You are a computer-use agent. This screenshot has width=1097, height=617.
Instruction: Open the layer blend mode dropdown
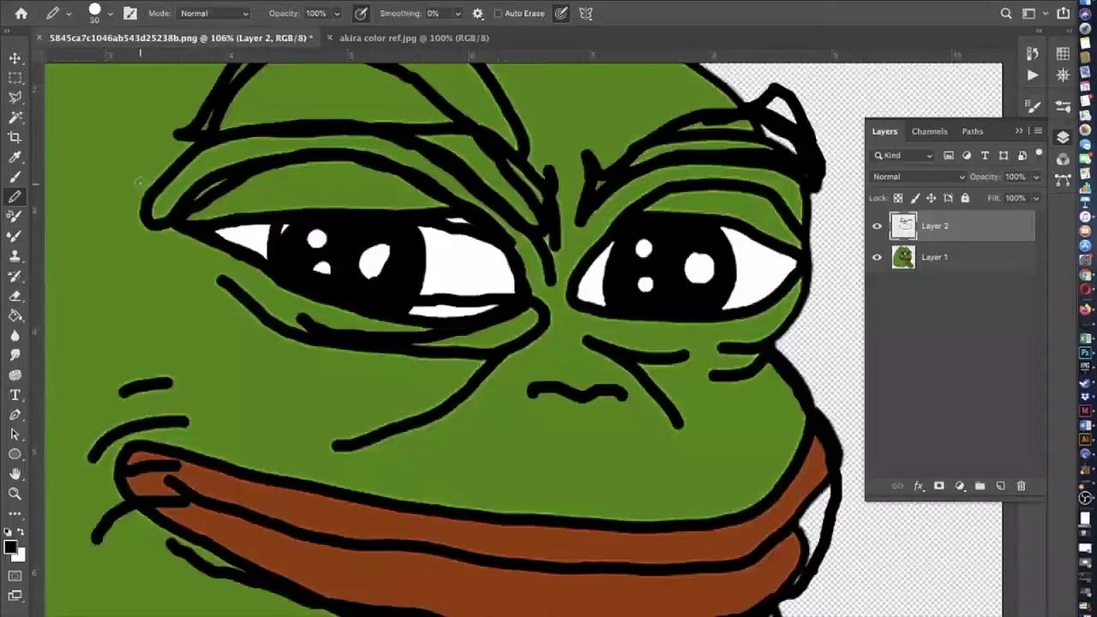tap(918, 177)
